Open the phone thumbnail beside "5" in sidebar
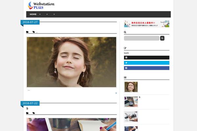 [x=131, y=102]
